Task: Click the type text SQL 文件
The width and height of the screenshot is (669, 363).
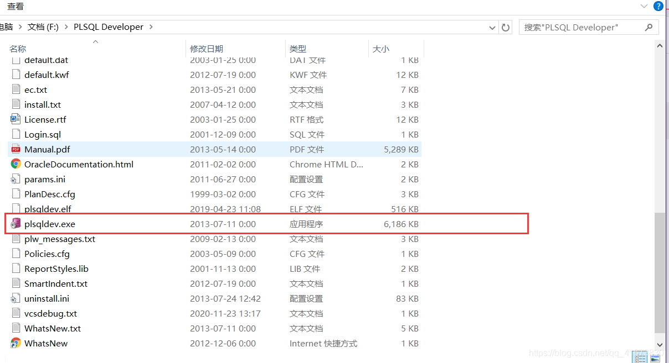Action: click(307, 134)
